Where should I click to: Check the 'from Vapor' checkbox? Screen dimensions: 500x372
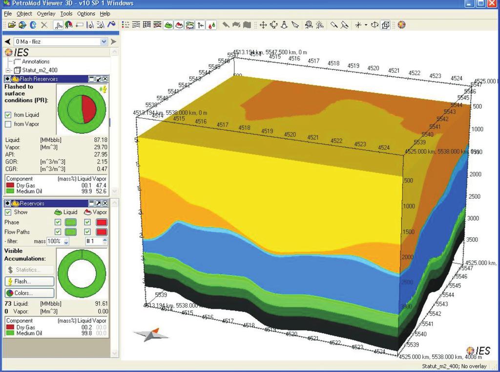(8, 124)
